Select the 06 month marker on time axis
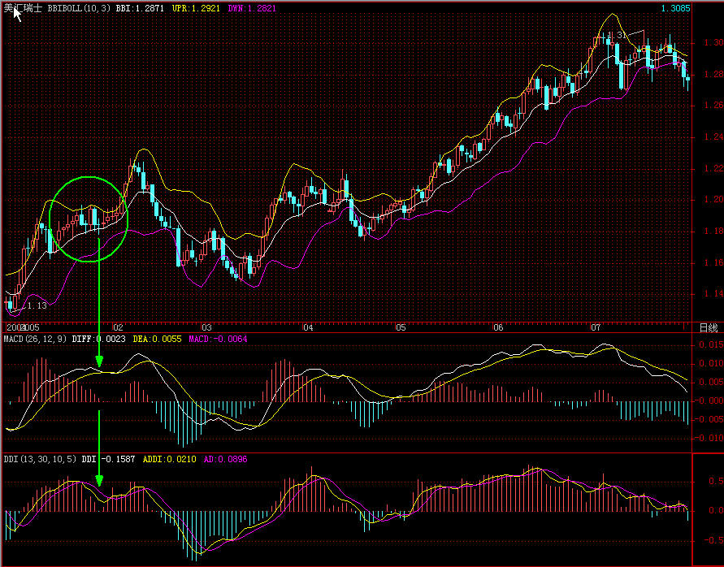724x567 pixels. coord(498,327)
